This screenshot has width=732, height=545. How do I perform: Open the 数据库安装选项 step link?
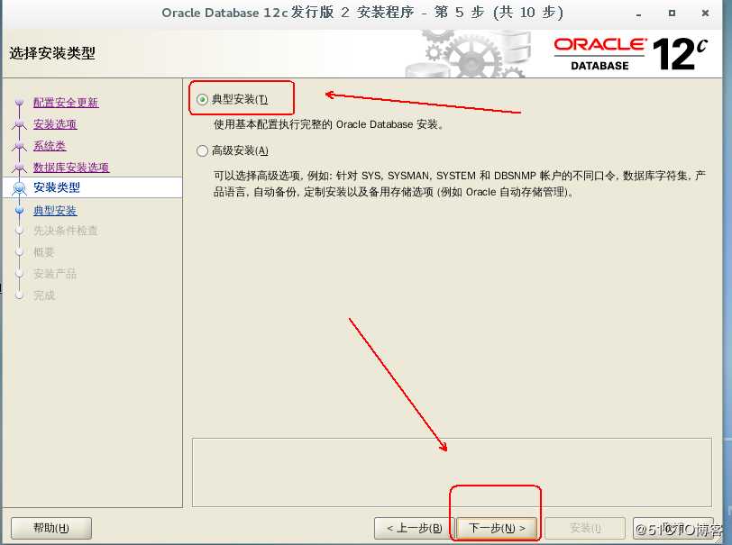[x=71, y=167]
